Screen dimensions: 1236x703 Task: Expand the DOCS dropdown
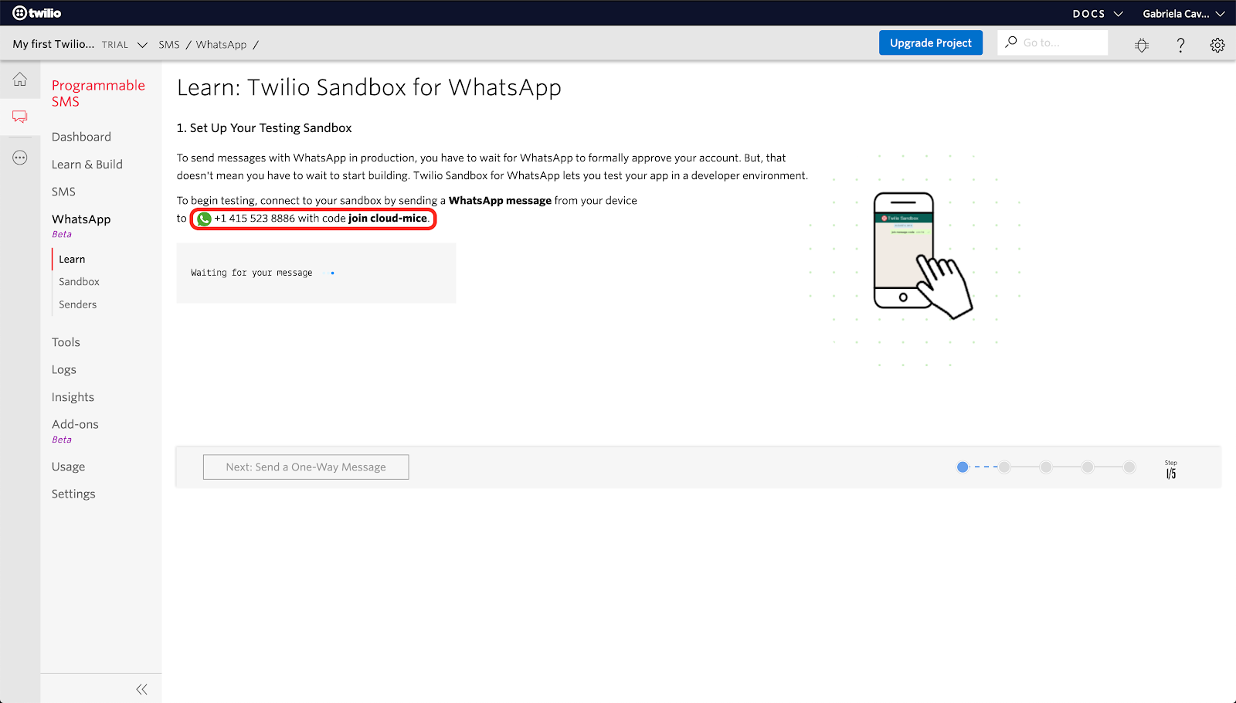tap(1098, 14)
